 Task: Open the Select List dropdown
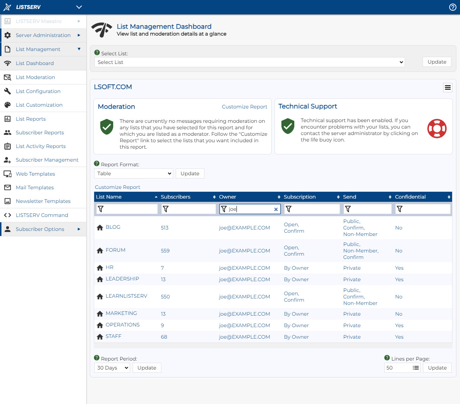[x=249, y=62]
